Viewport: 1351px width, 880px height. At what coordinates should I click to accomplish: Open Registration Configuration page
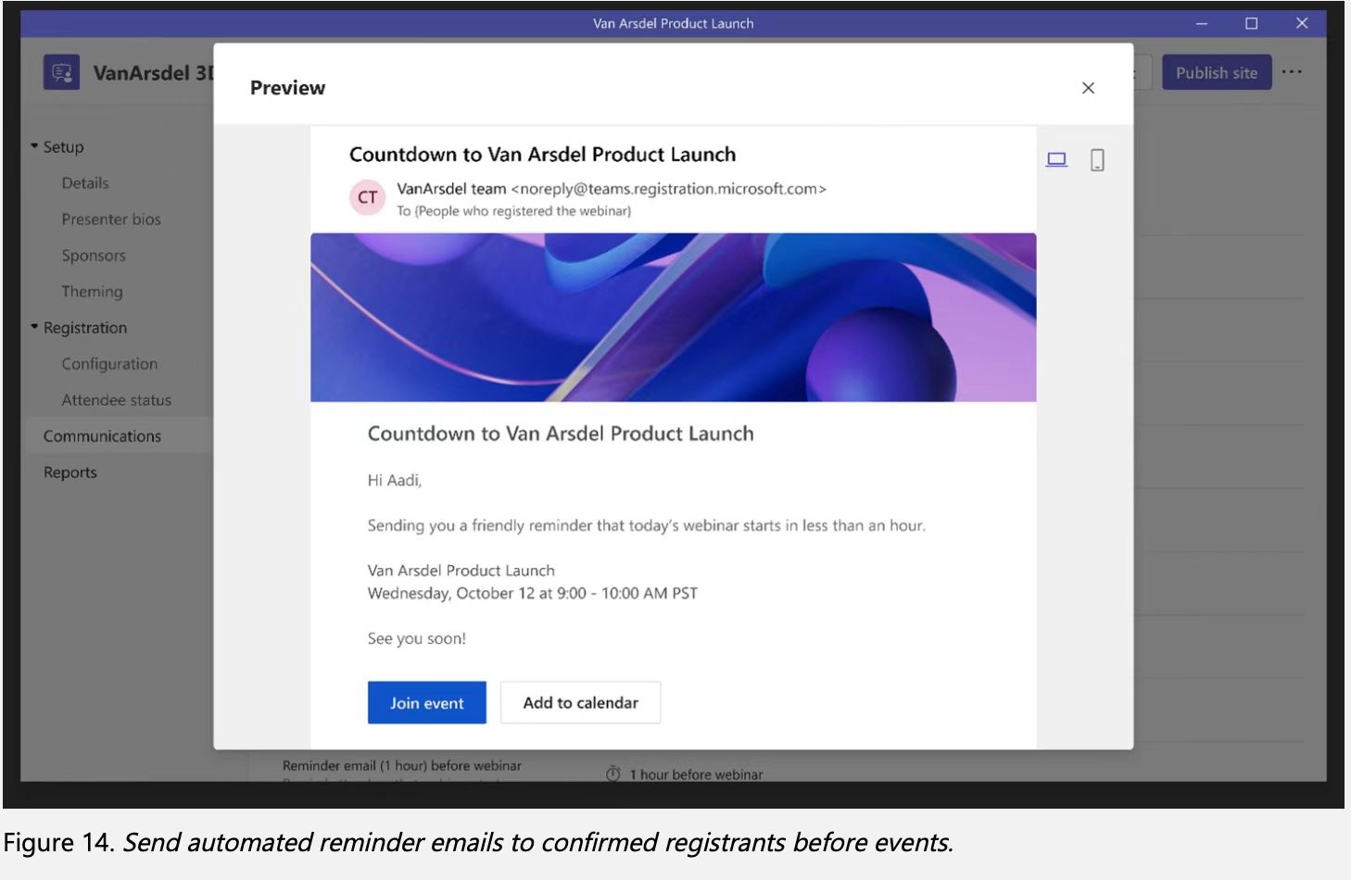(x=109, y=364)
